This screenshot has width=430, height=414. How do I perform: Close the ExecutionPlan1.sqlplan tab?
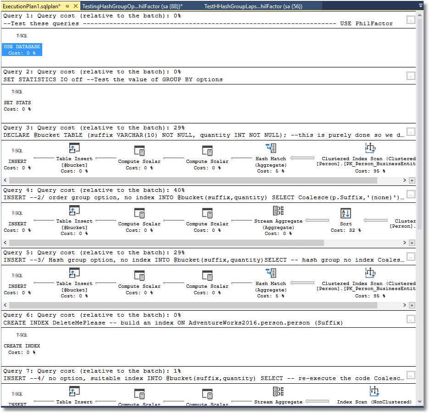[x=76, y=6]
